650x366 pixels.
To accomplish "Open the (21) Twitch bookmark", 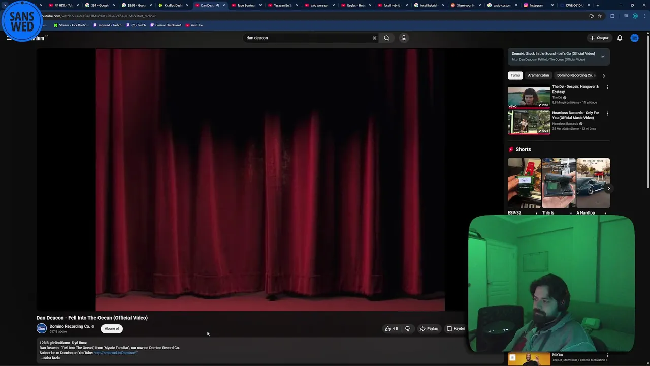I will coord(136,25).
